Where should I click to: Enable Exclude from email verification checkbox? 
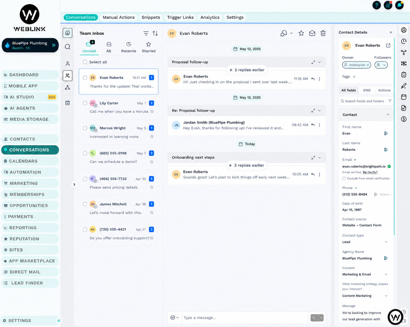[x=344, y=178]
